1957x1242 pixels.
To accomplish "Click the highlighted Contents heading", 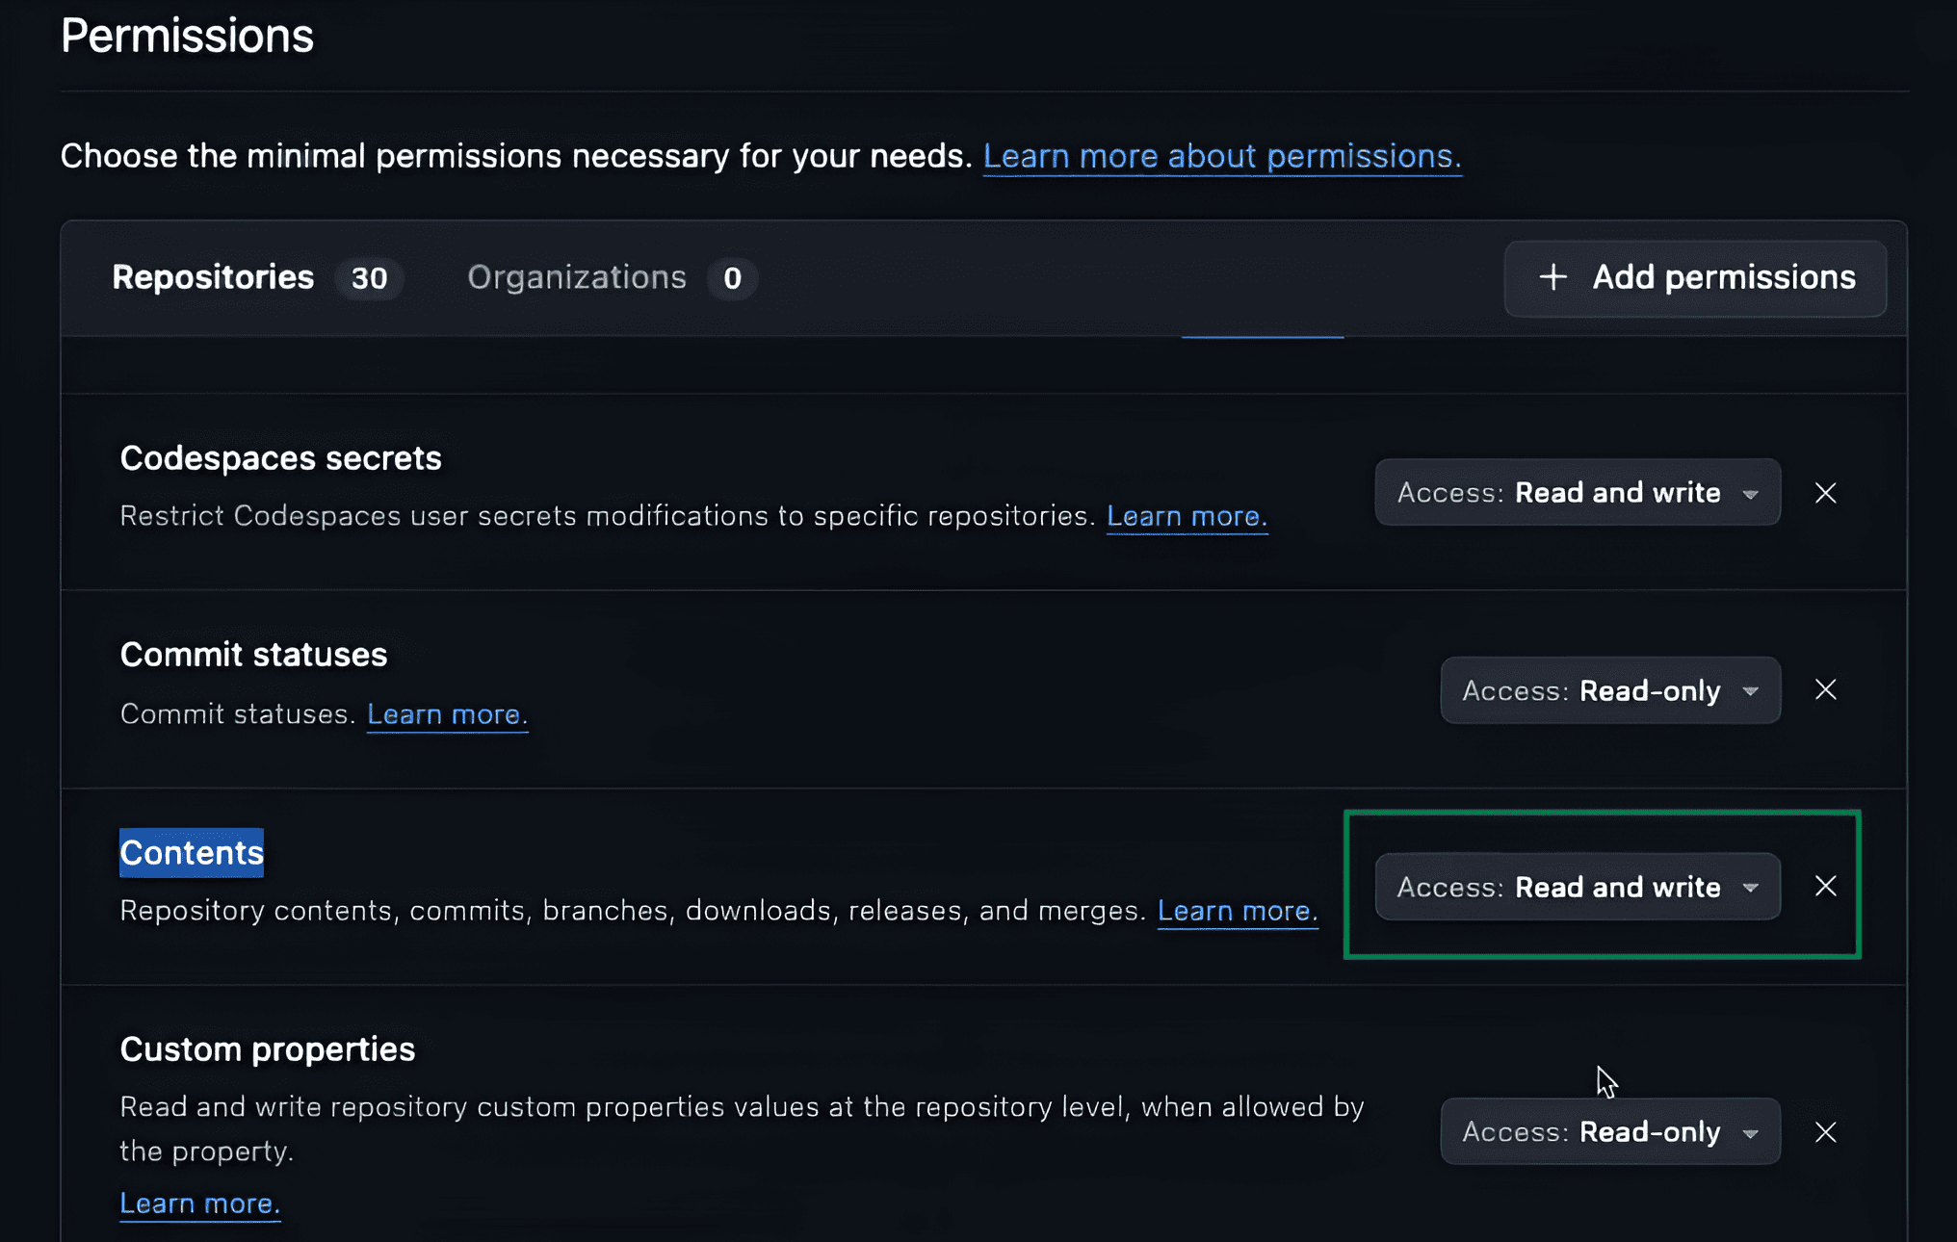I will point(192,853).
